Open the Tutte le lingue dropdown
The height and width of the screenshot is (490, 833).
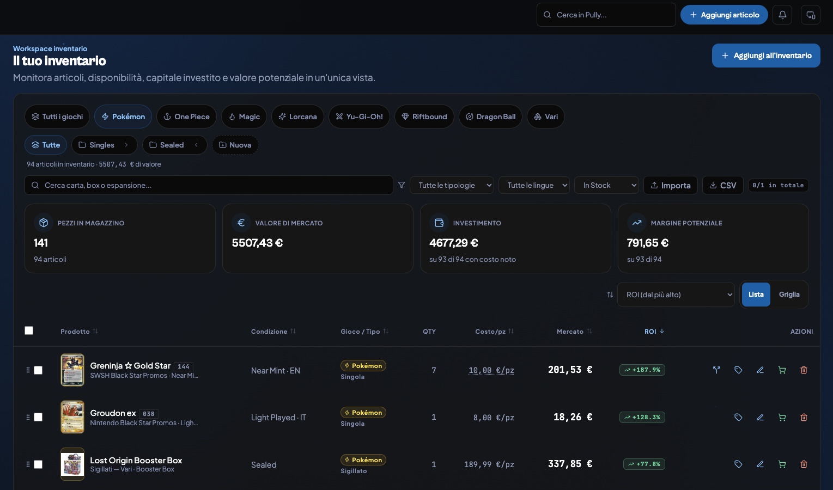point(534,185)
